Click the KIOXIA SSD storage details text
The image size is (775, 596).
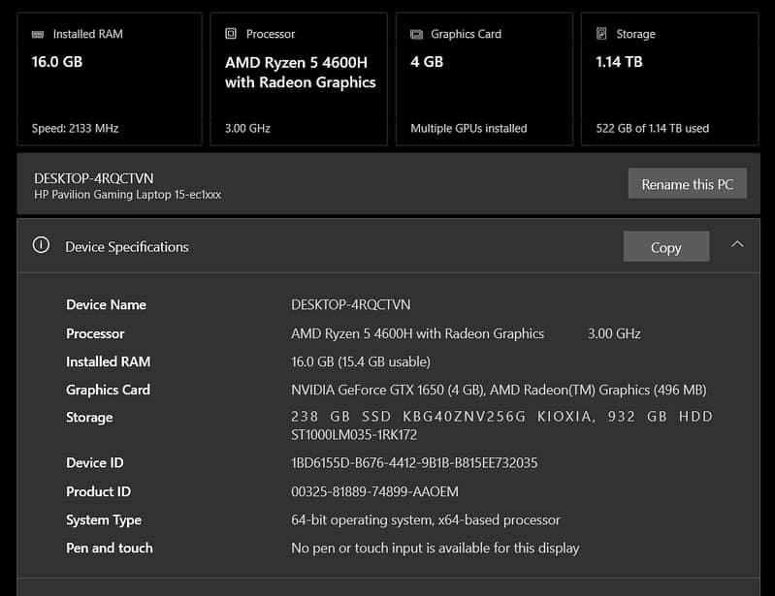501,417
